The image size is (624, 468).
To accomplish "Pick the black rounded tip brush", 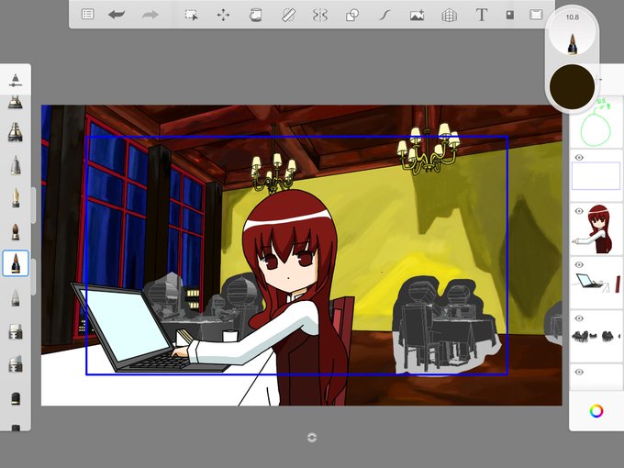I will pyautogui.click(x=15, y=398).
